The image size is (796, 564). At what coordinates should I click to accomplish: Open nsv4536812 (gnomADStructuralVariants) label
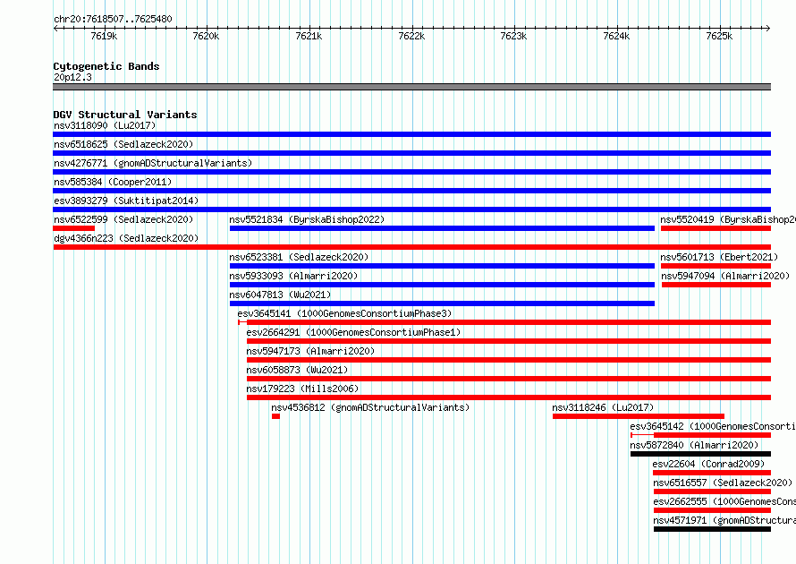pos(370,407)
